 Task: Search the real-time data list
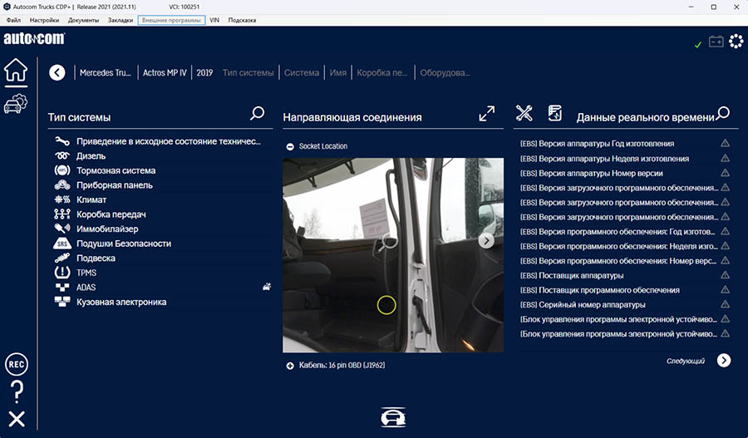click(723, 113)
